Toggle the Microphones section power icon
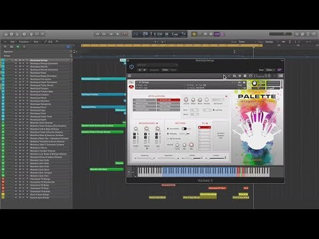 tap(157, 123)
